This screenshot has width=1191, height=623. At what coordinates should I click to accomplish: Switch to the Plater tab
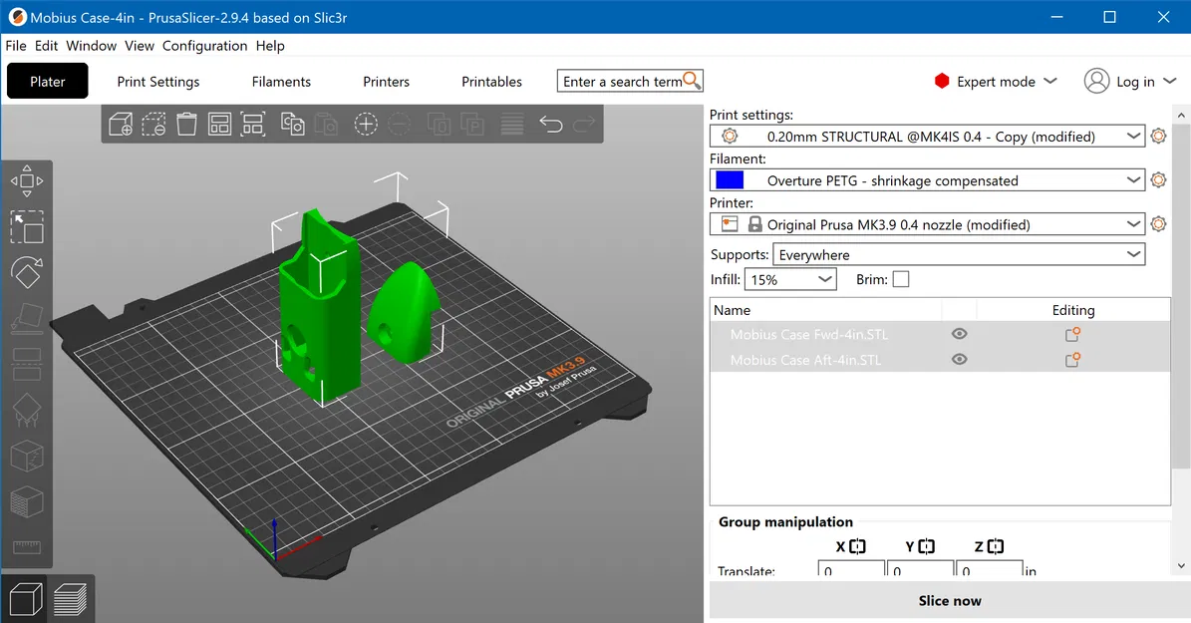click(47, 82)
